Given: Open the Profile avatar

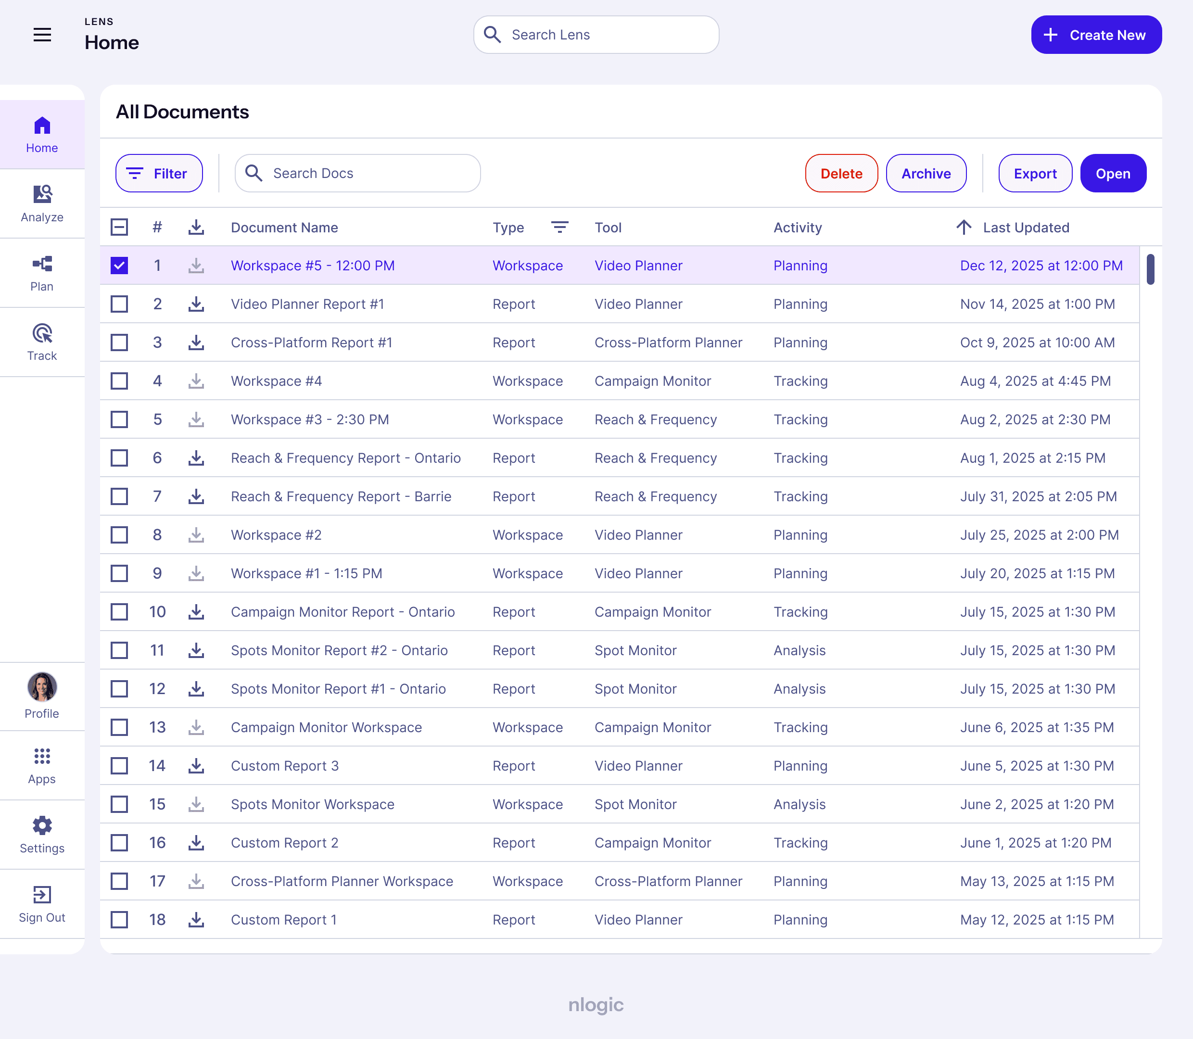Looking at the screenshot, I should click(42, 688).
